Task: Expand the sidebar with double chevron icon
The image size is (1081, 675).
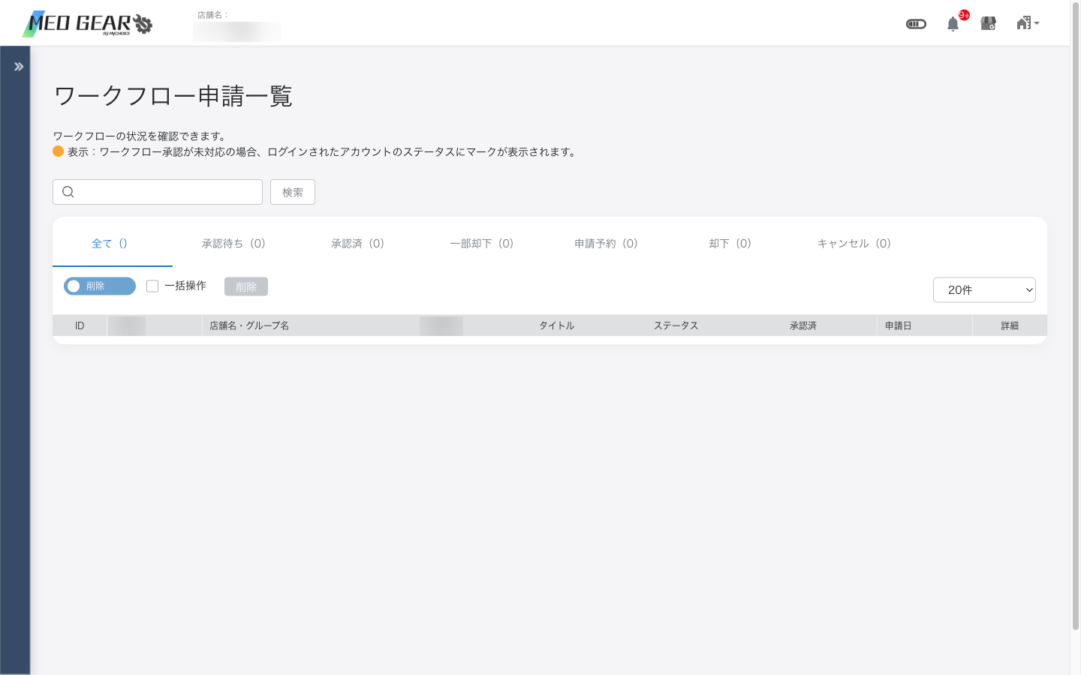Action: coord(19,67)
